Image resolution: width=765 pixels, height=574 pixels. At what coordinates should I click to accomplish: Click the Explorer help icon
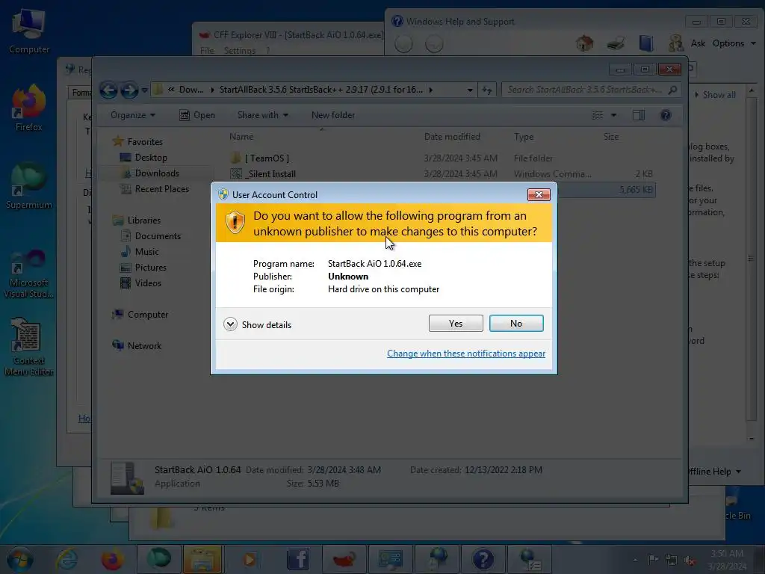(x=666, y=115)
